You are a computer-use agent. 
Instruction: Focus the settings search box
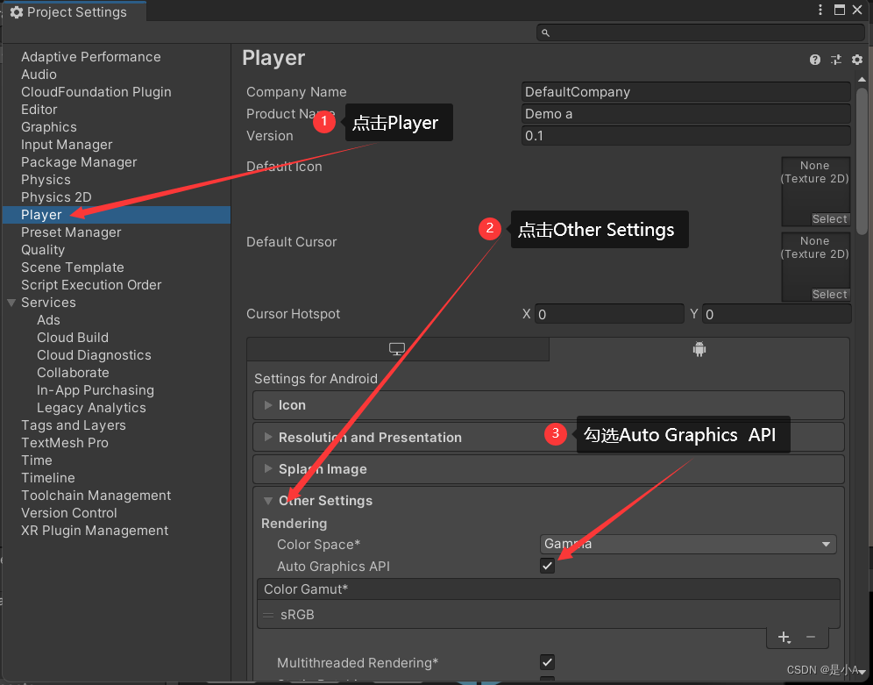(701, 32)
